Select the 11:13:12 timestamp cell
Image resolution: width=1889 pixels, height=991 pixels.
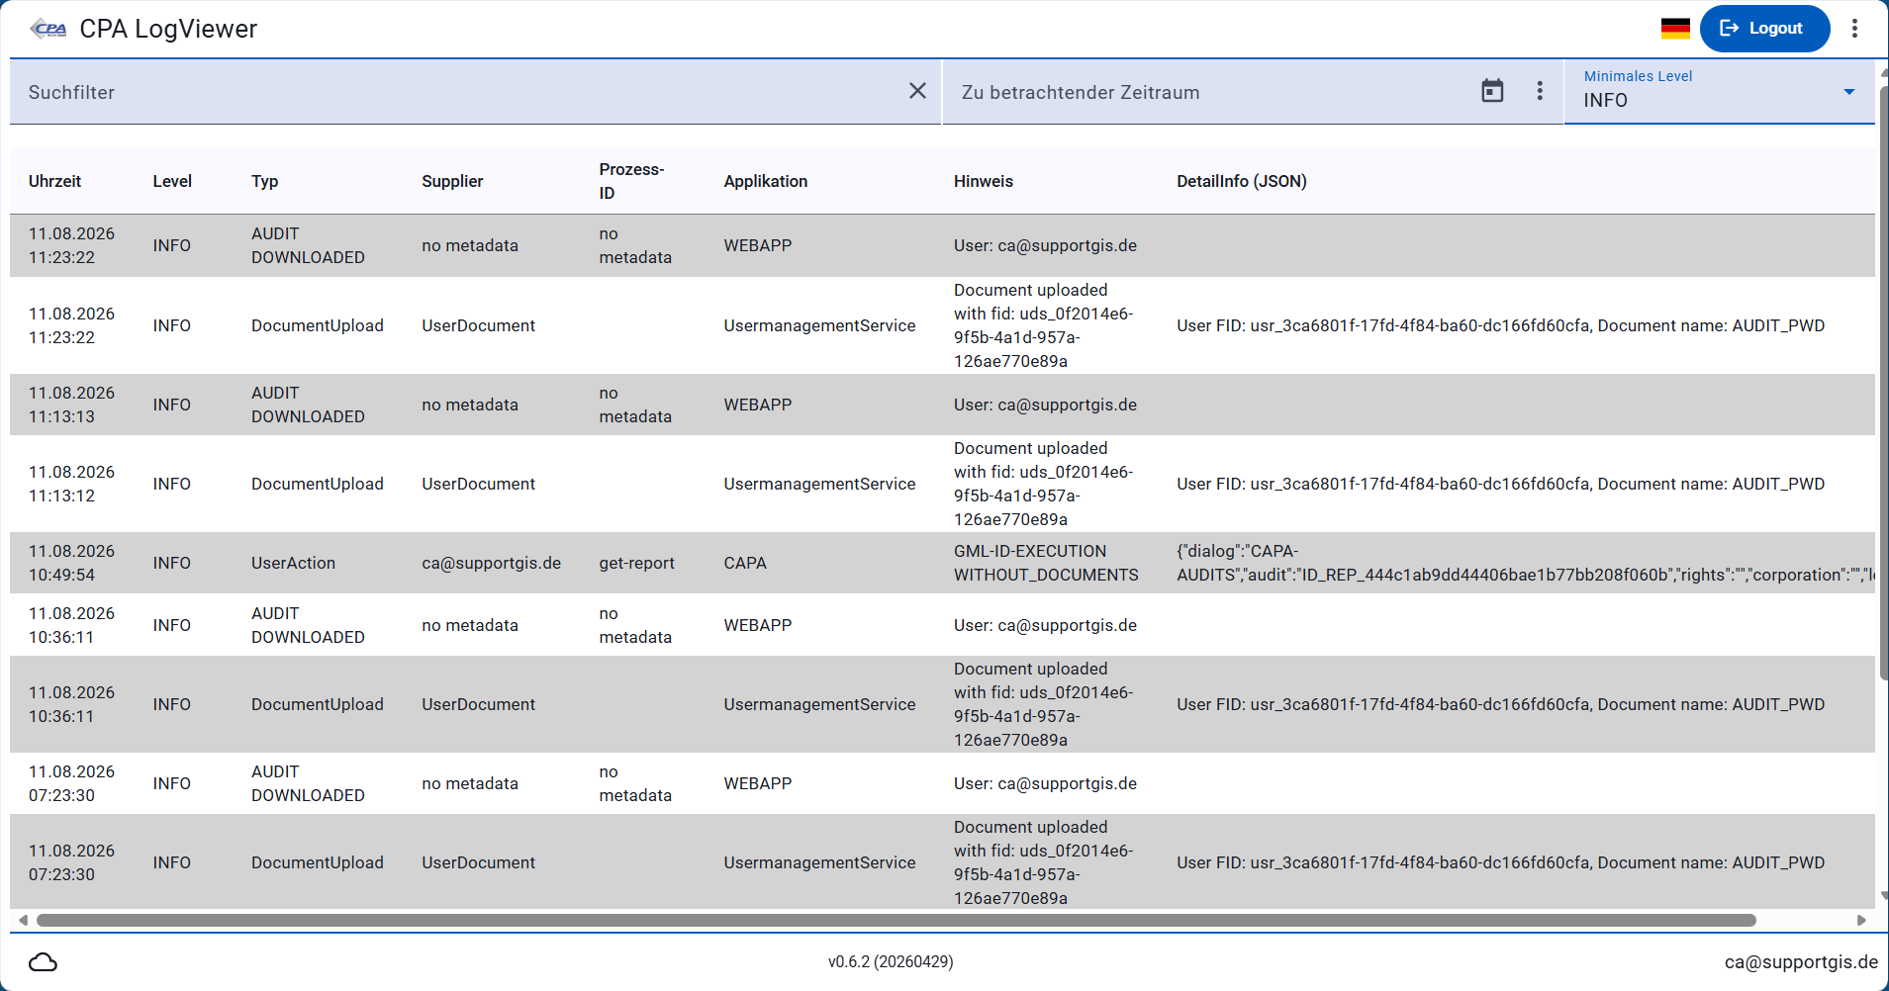71,484
